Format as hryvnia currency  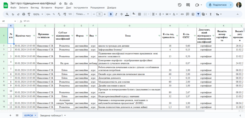click(x=48, y=14)
